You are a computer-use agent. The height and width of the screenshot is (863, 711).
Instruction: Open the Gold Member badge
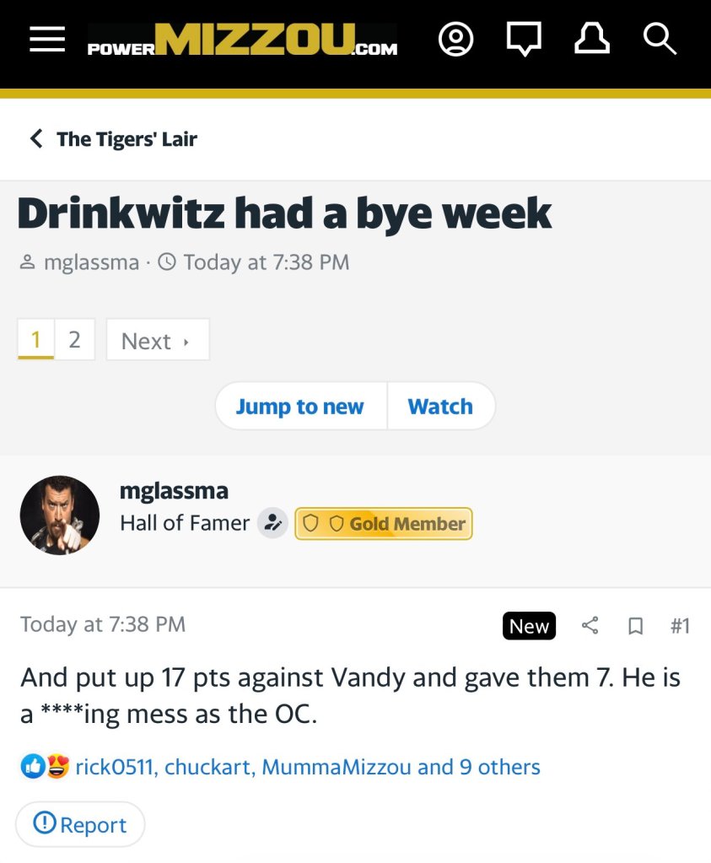[x=384, y=523]
